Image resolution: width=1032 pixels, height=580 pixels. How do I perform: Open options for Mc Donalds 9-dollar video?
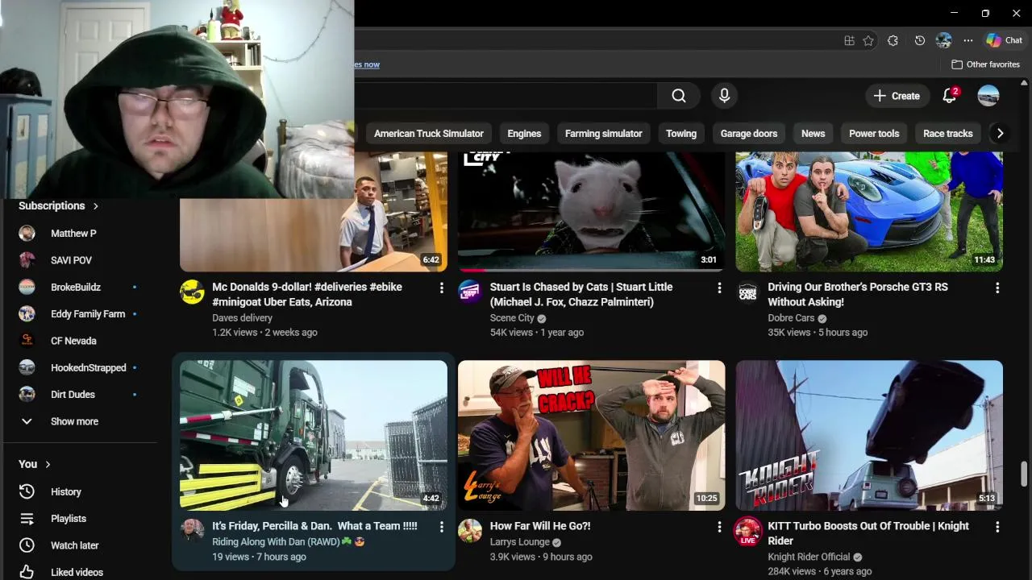441,288
